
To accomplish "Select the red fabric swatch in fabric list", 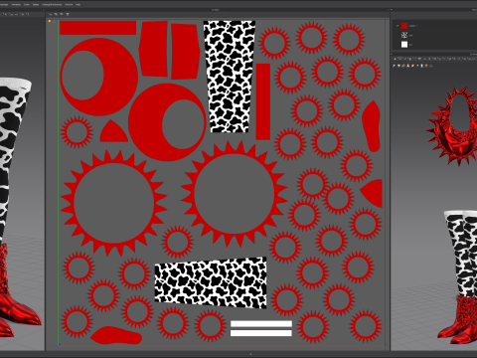I will (x=404, y=26).
